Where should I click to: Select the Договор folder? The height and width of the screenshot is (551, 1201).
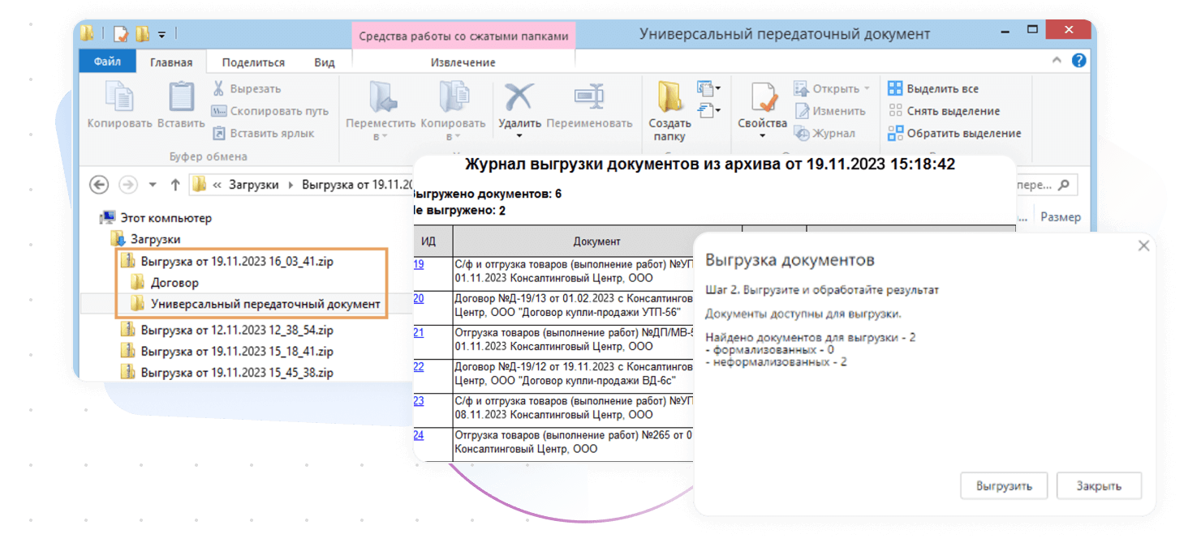pyautogui.click(x=164, y=283)
